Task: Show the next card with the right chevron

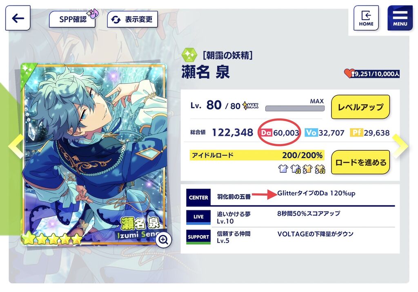Action: [400, 146]
